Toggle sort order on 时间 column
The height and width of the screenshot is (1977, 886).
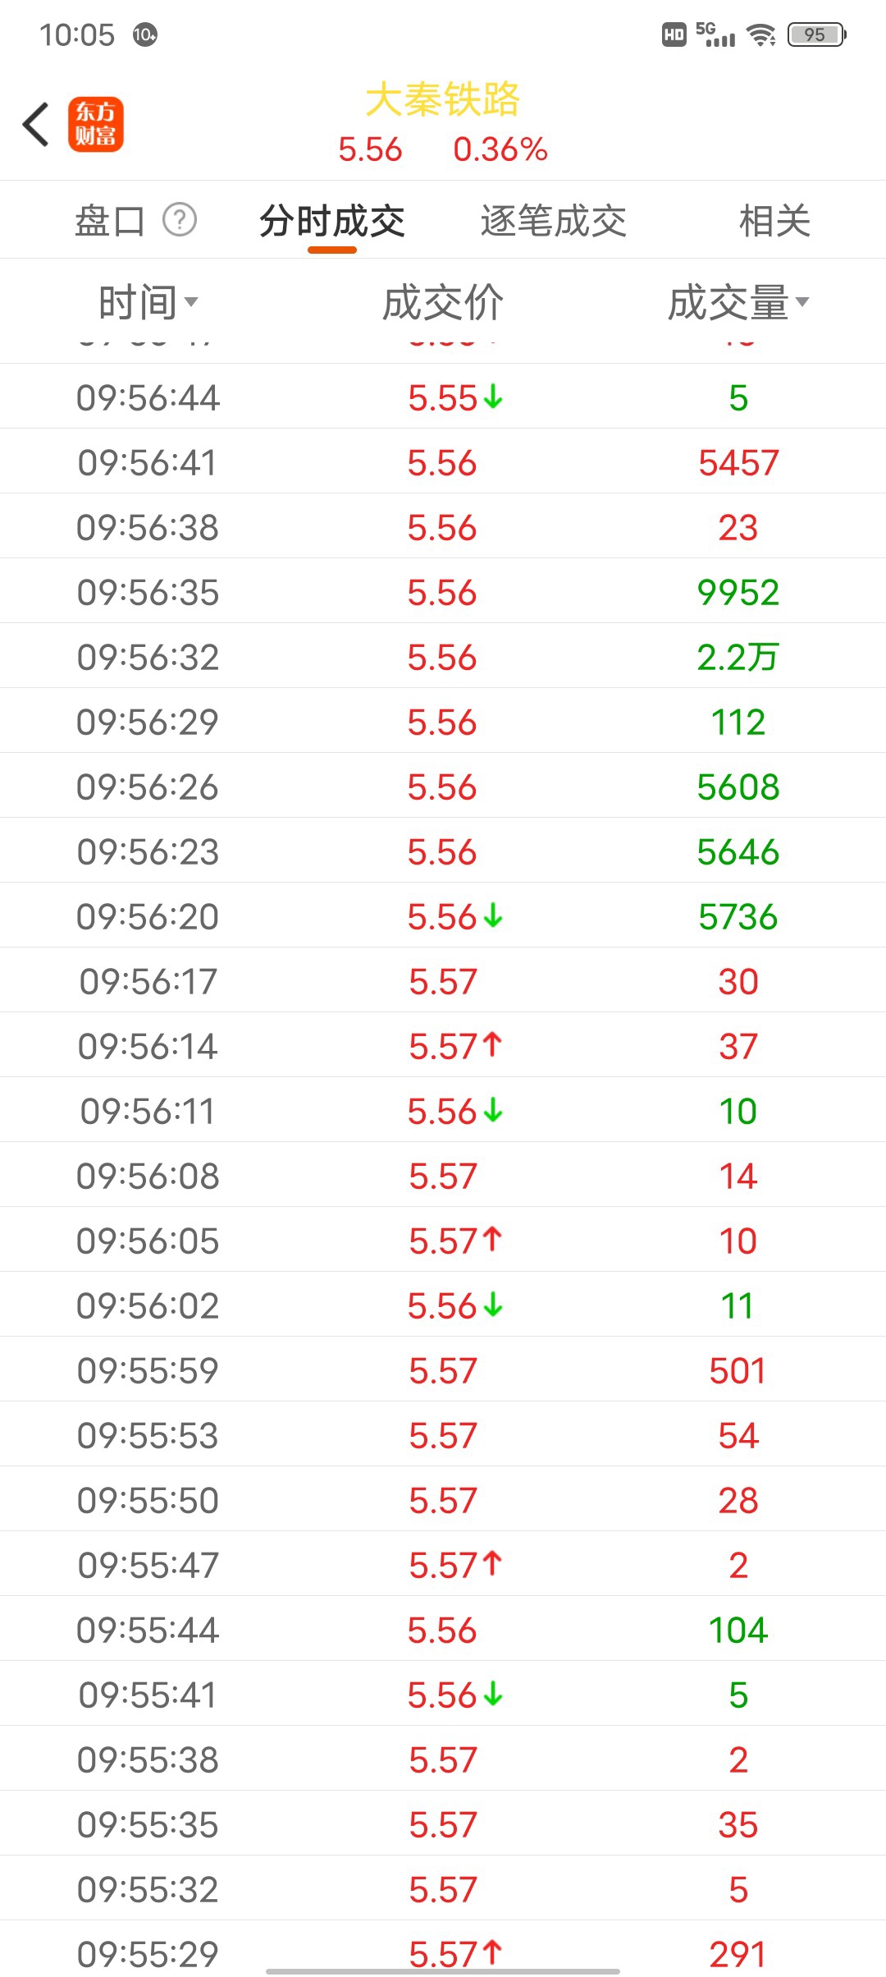148,302
